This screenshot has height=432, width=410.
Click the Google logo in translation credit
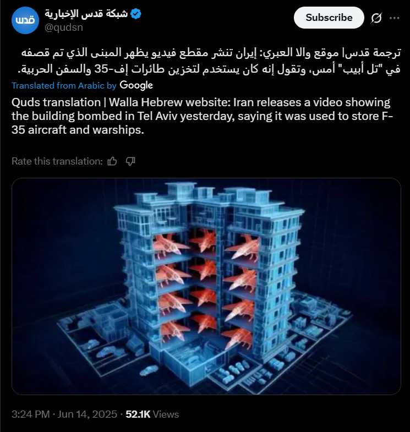136,85
